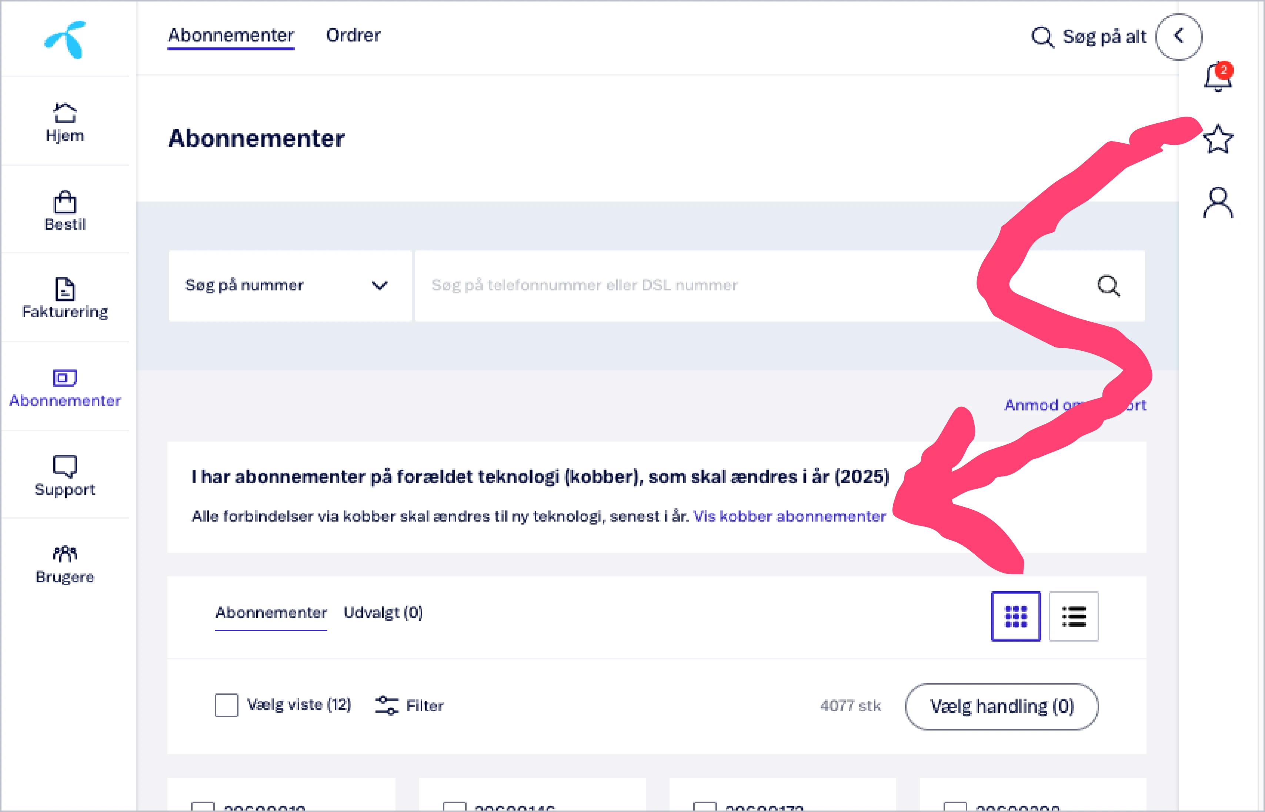Viewport: 1265px width, 812px height.
Task: Open Bestil in the sidebar
Action: click(x=65, y=211)
